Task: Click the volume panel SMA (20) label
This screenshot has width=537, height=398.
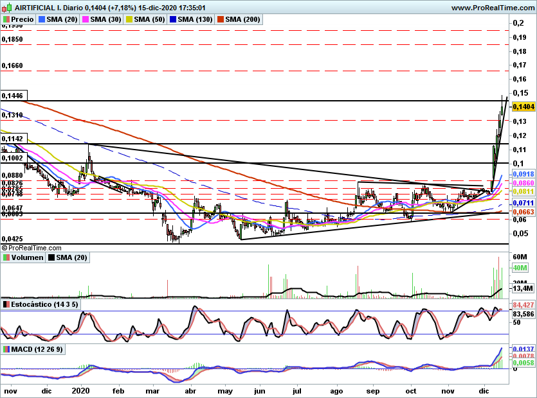Action: tap(71, 257)
